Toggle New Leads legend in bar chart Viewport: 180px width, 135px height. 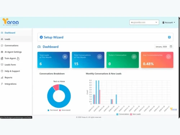point(135,114)
